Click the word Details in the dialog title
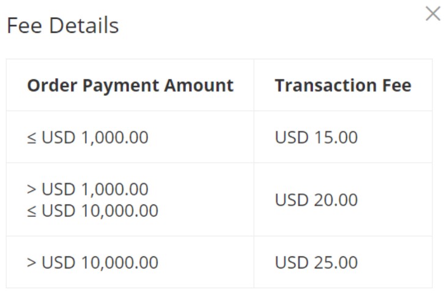Screen dimensions: 444x296 click(84, 26)
